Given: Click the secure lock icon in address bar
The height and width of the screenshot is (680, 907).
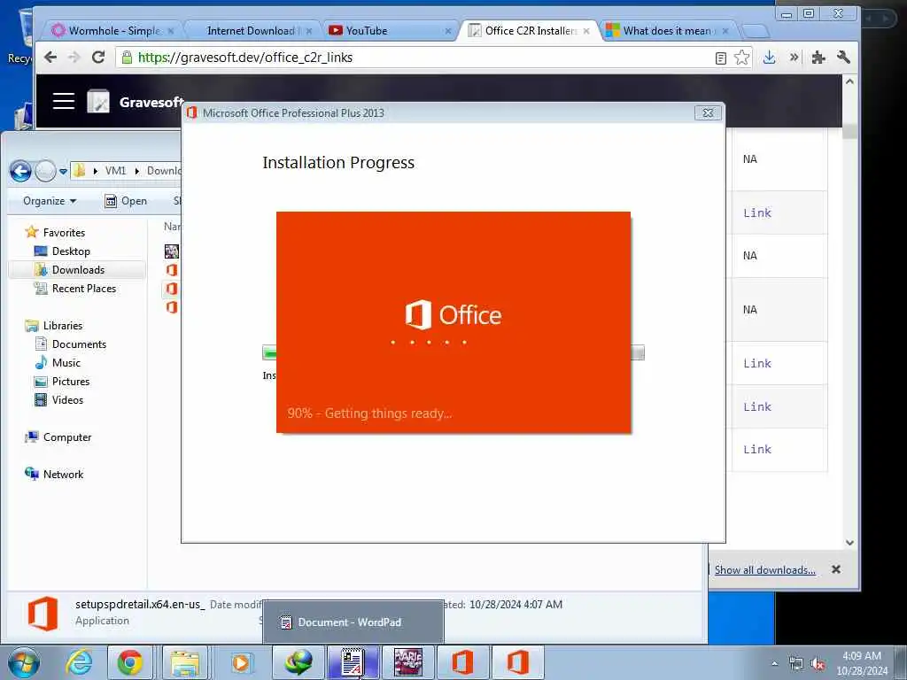Looking at the screenshot, I should tap(127, 58).
